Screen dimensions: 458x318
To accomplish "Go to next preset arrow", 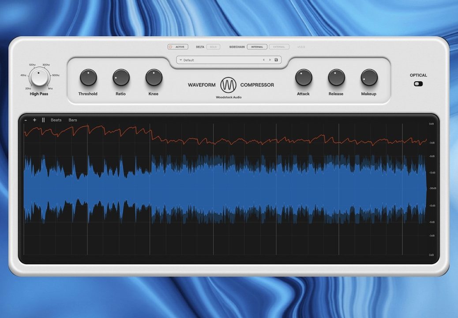I will coord(270,60).
